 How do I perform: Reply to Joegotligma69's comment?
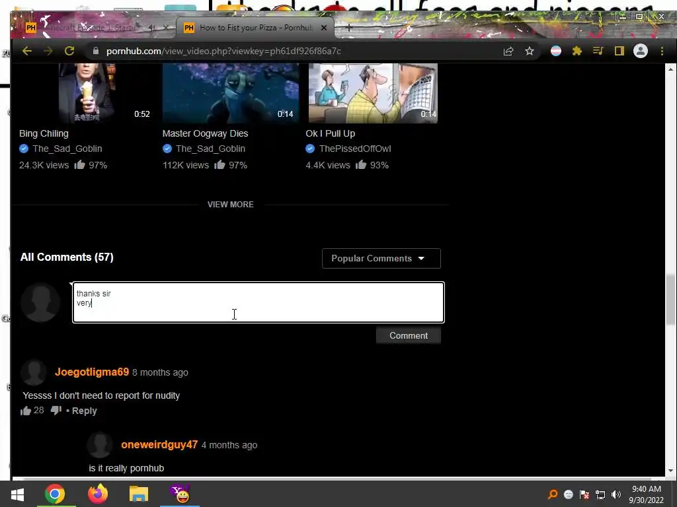pyautogui.click(x=84, y=411)
